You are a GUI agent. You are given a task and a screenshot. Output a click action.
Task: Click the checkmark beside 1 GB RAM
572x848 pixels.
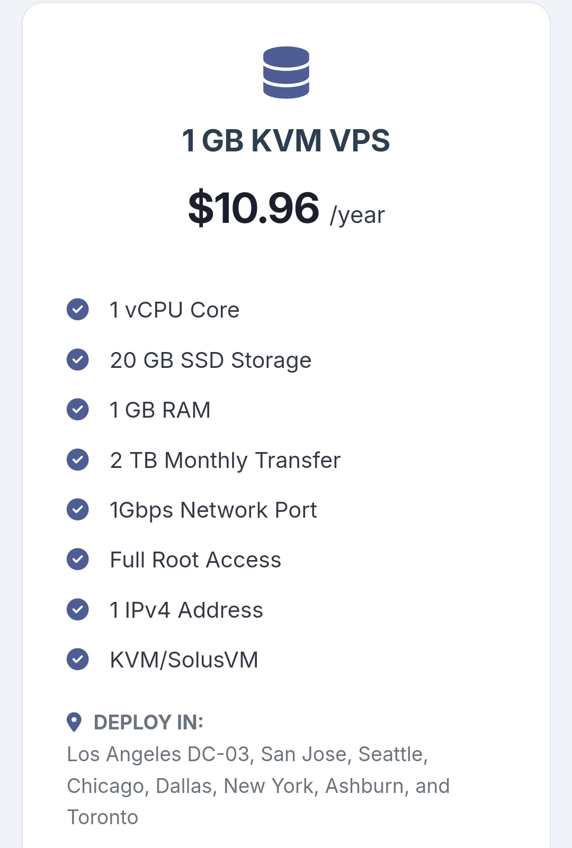(78, 410)
